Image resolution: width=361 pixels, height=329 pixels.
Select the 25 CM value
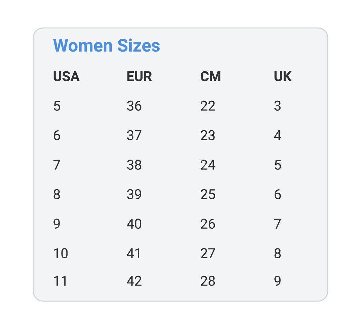tap(208, 195)
